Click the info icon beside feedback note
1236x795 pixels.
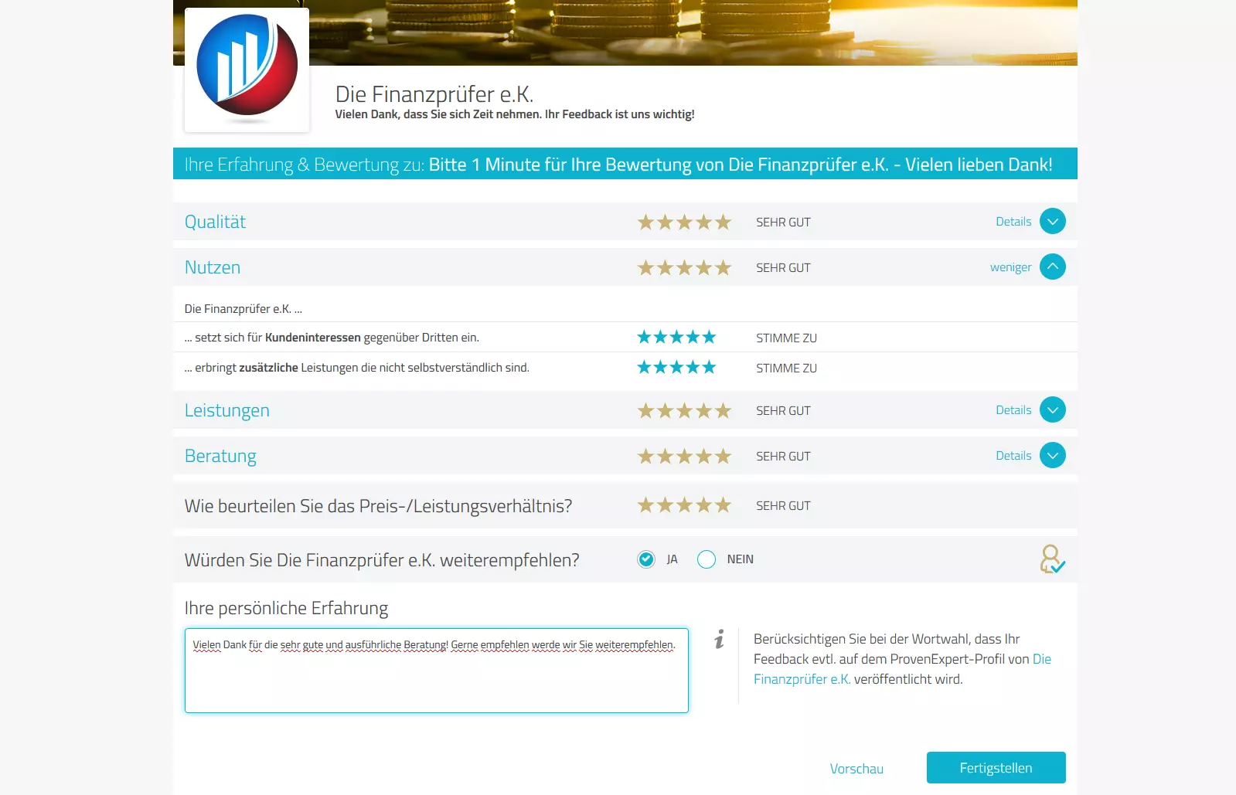pyautogui.click(x=720, y=639)
